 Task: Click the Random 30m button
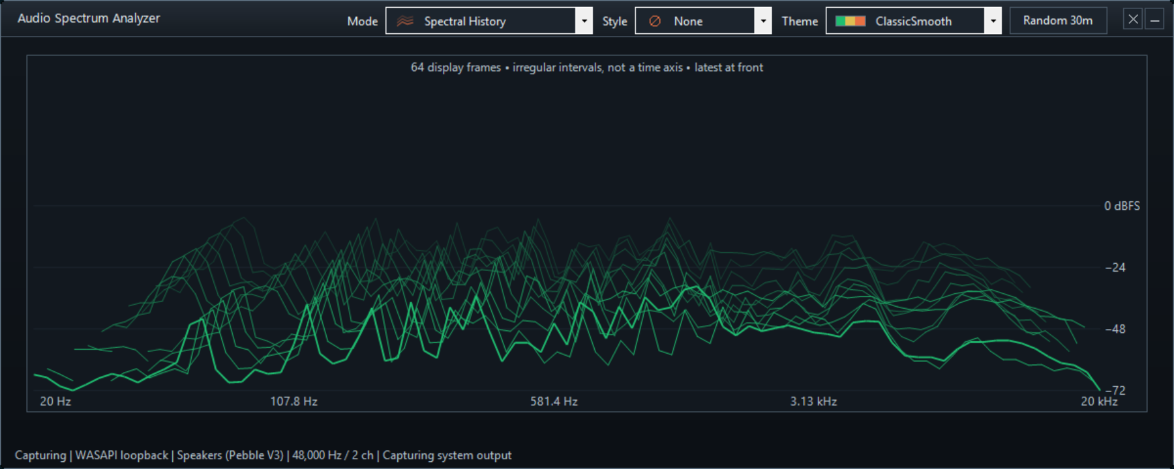coord(1058,20)
